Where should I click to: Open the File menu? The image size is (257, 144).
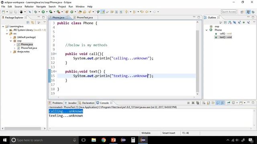3,6
